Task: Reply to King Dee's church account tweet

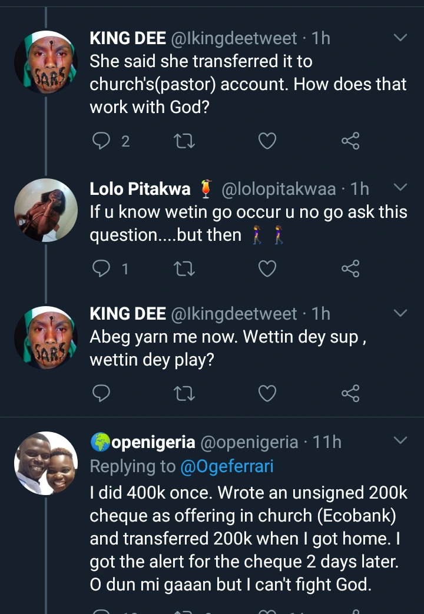Action: [x=102, y=141]
